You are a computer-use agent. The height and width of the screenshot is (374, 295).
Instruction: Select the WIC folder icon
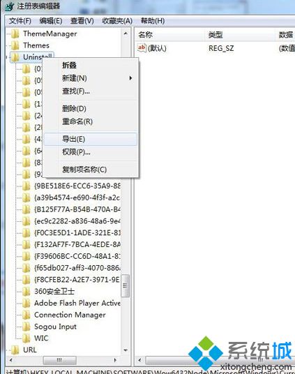[x=27, y=338]
